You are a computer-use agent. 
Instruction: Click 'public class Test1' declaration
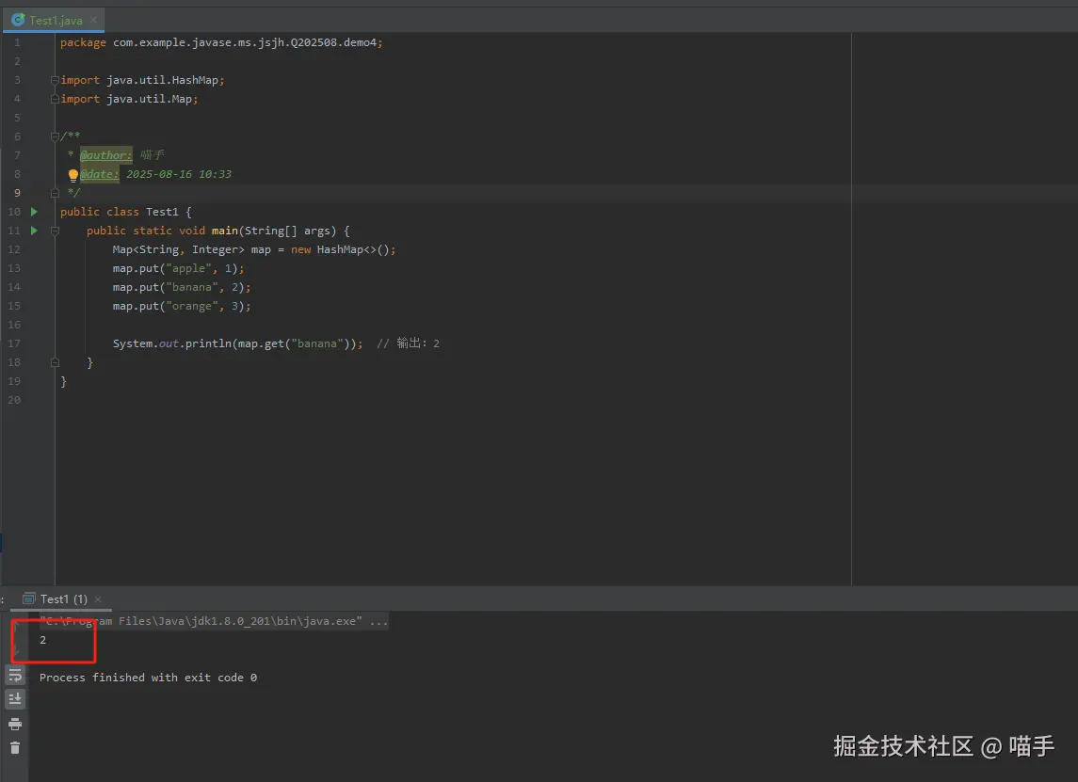pyautogui.click(x=119, y=212)
